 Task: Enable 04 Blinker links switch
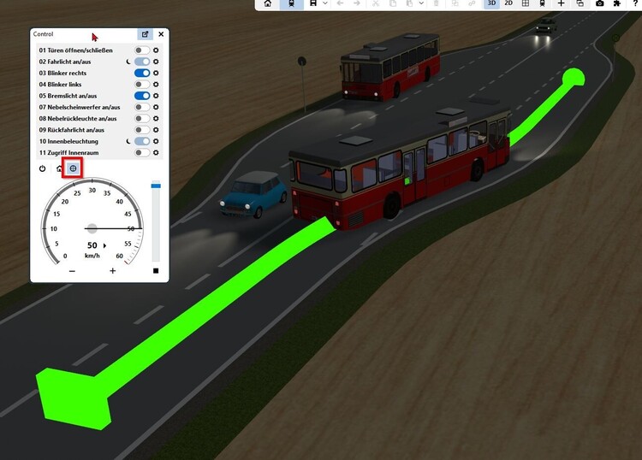point(142,85)
